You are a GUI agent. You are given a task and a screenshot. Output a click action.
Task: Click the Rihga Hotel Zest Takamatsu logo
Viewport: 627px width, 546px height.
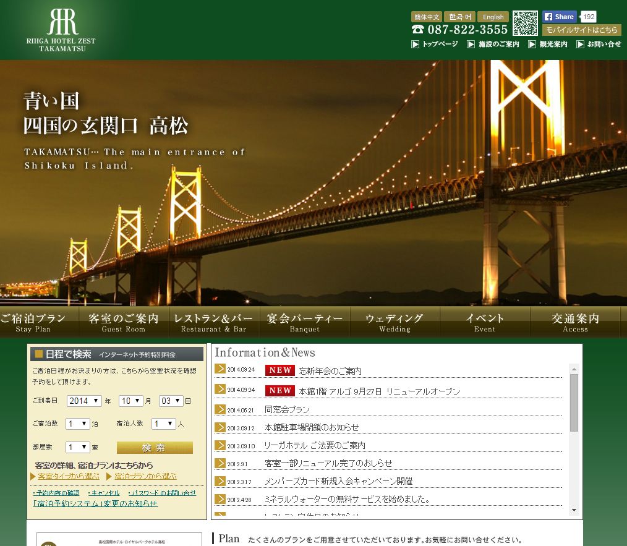[61, 30]
